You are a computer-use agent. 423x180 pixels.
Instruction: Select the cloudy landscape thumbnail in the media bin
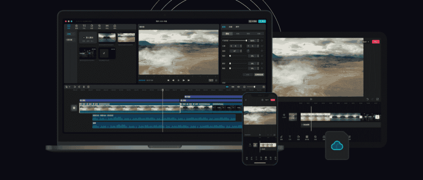126,38
